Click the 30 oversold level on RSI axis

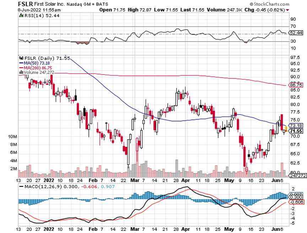293,41
